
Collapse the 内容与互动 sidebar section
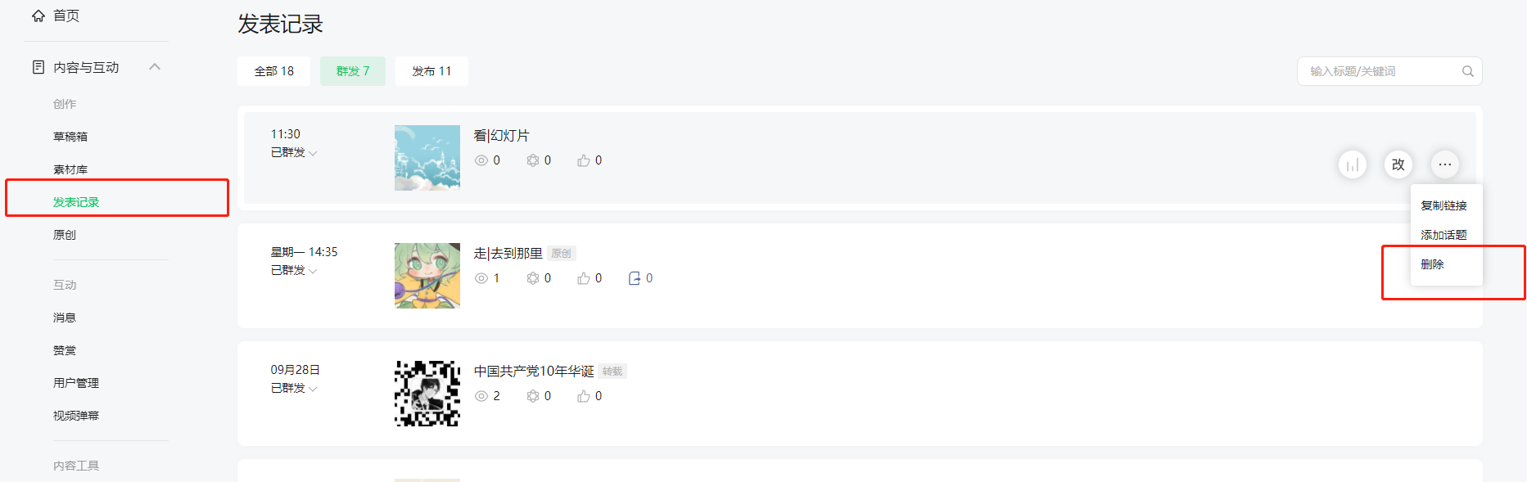(x=155, y=67)
